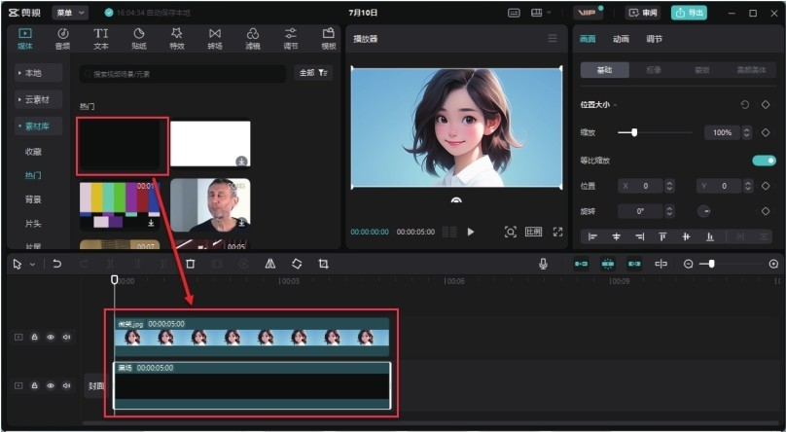This screenshot has height=432, width=786.
Task: Zoom in the timeline with plus icon
Action: (773, 264)
